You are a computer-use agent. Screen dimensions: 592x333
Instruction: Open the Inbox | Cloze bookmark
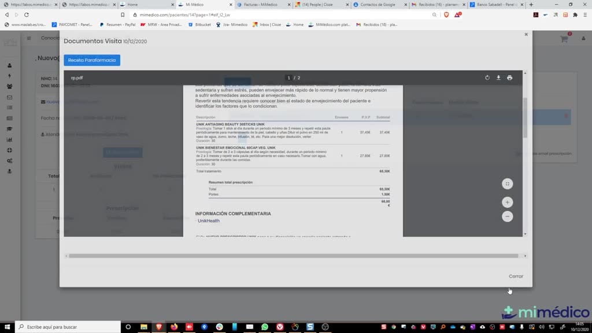click(x=267, y=24)
